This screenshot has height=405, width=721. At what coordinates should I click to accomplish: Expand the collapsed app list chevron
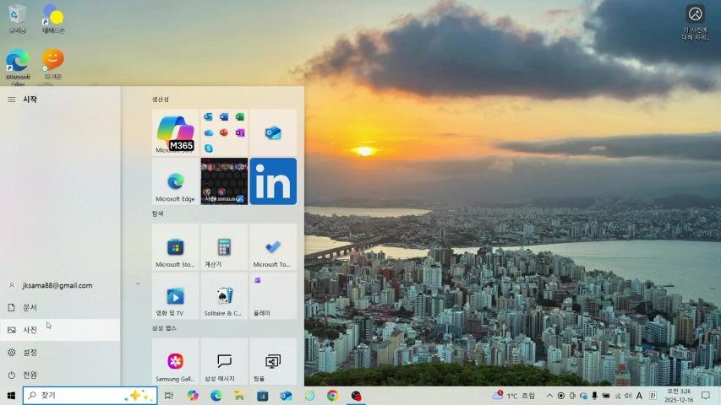pyautogui.click(x=138, y=284)
